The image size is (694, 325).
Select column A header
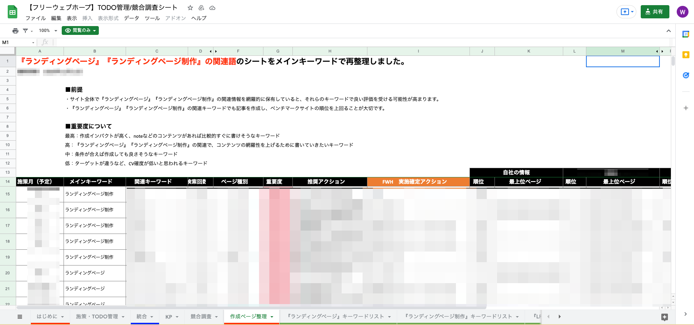point(40,51)
